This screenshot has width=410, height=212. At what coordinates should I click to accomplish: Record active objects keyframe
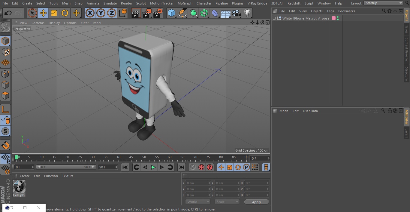pos(193,167)
